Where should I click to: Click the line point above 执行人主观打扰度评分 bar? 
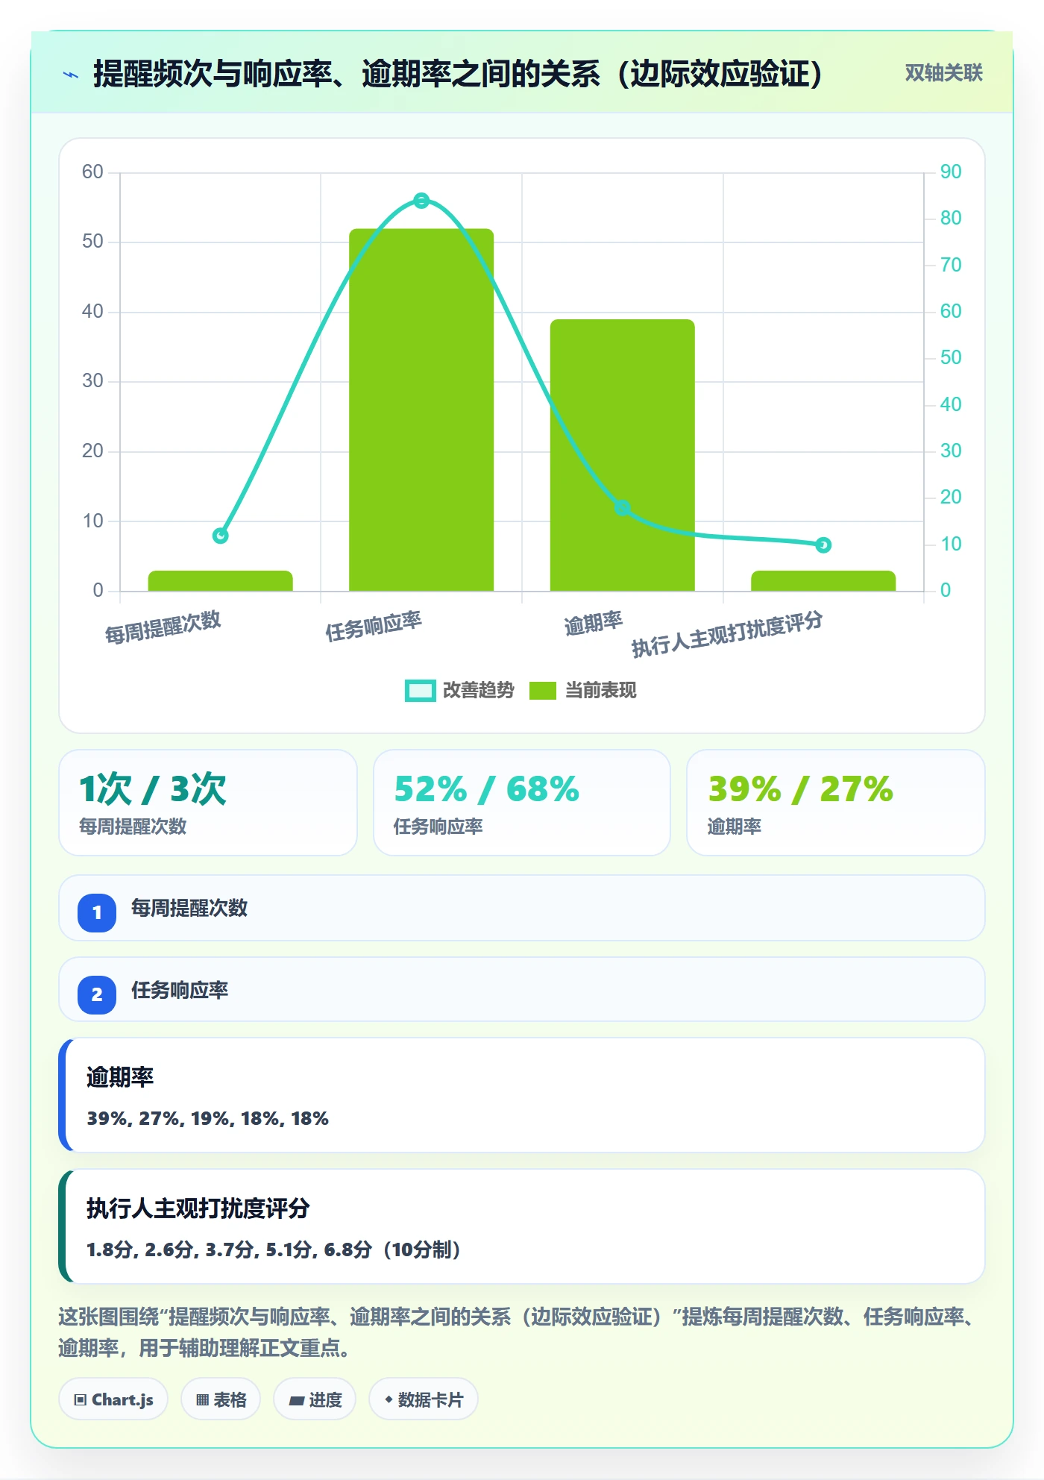point(823,545)
